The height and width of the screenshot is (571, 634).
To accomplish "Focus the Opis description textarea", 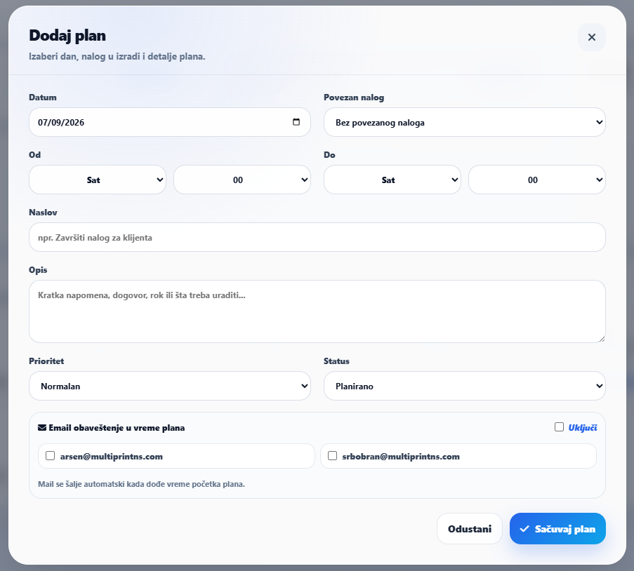I will [317, 311].
